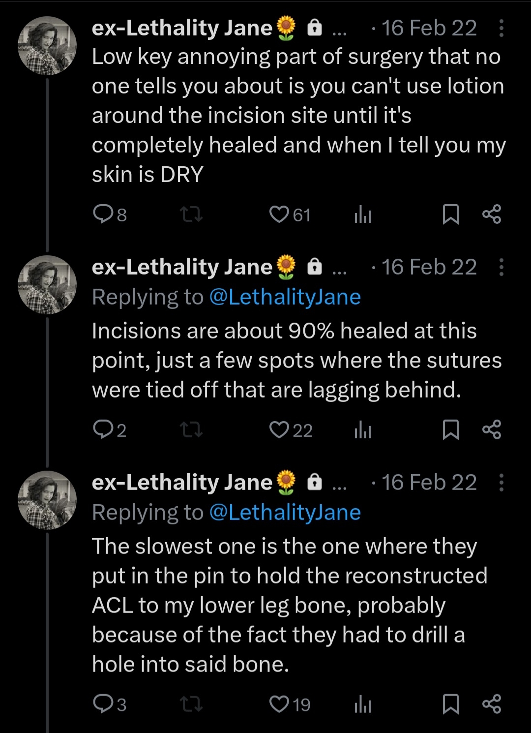Share the first tweet about surgery lotion
Viewport: 531px width, 733px height.
pos(492,214)
